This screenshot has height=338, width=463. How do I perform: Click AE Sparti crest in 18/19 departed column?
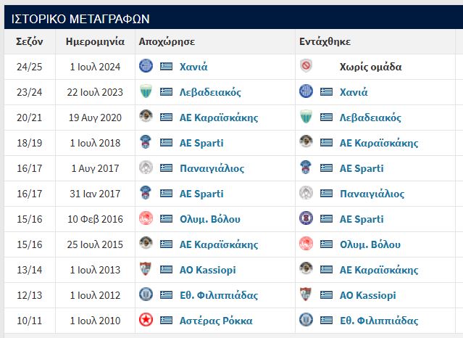coord(146,142)
